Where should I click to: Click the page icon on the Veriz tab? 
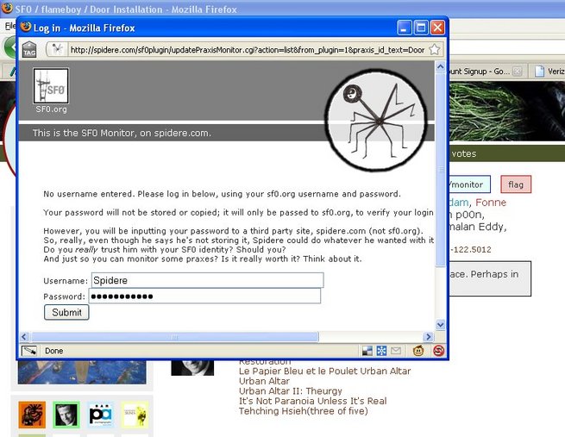(x=539, y=72)
